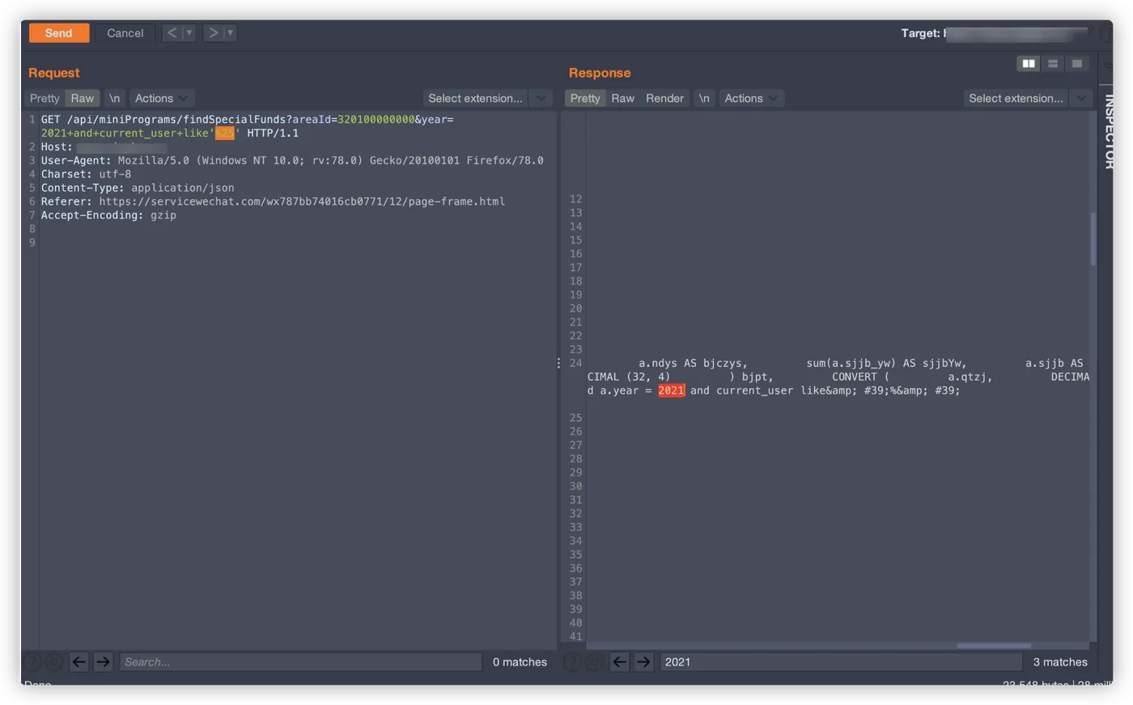
Task: Select combined tabbed layout icon
Action: 1076,64
